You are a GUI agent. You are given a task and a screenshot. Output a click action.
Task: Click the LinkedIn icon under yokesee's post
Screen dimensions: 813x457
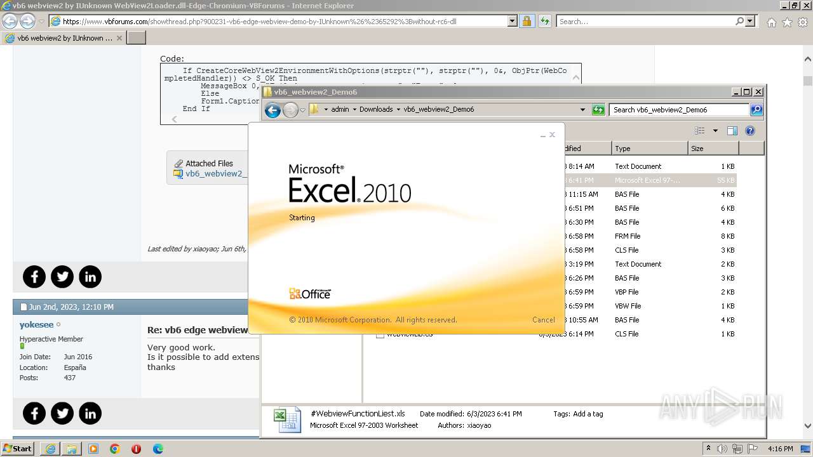click(x=90, y=414)
